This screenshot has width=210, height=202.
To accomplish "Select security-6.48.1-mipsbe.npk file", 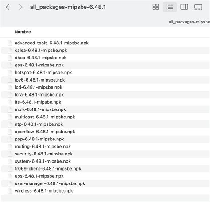I will pos(43,154).
